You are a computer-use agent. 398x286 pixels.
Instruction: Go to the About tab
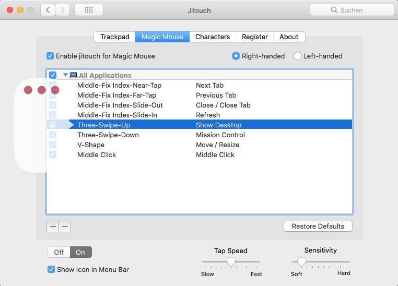tap(289, 37)
